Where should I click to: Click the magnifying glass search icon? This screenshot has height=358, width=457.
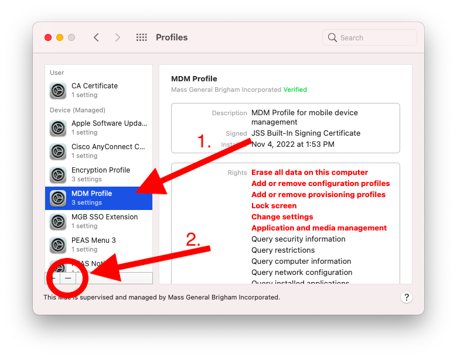[332, 37]
